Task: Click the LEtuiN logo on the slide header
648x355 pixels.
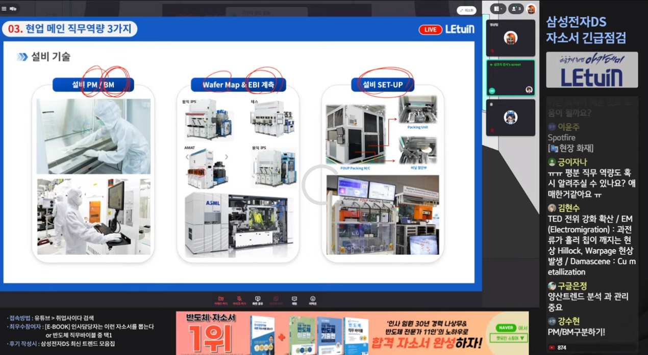Action: (x=459, y=30)
